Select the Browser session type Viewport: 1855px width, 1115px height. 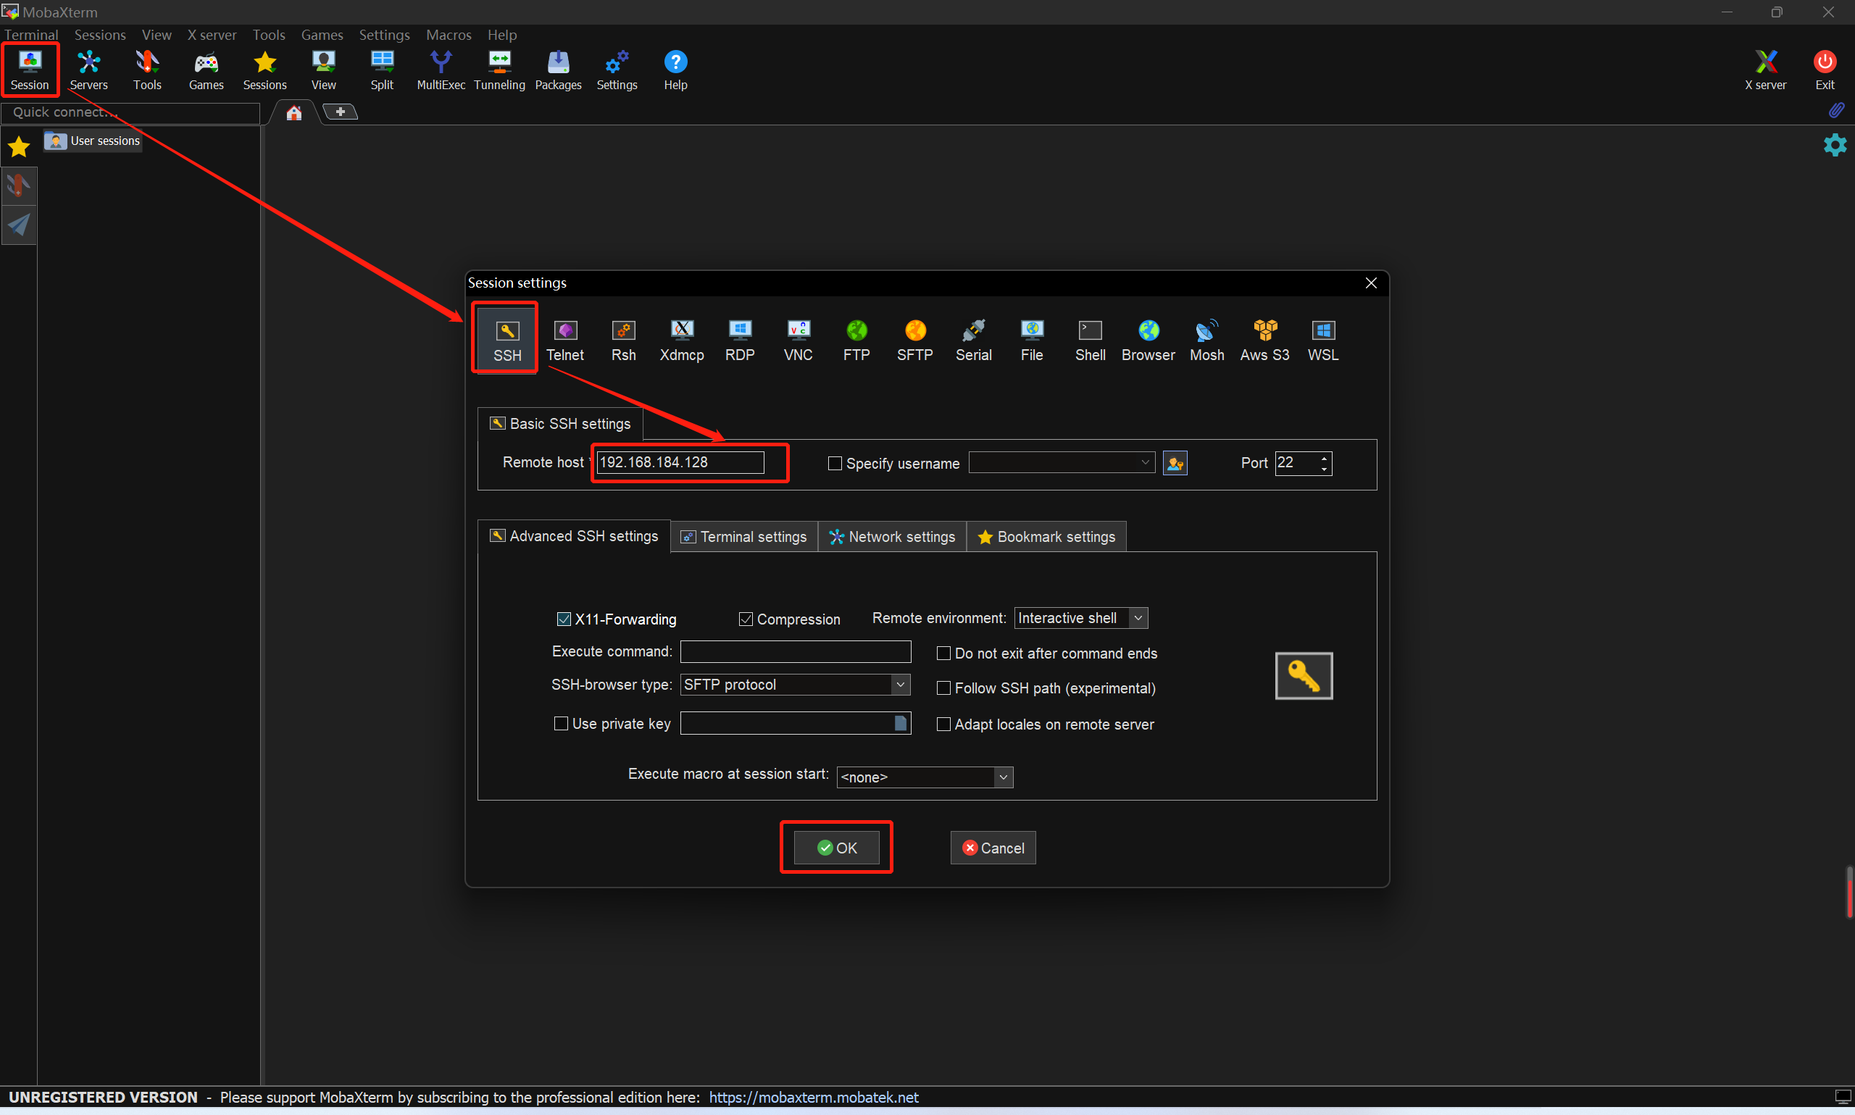pyautogui.click(x=1148, y=340)
